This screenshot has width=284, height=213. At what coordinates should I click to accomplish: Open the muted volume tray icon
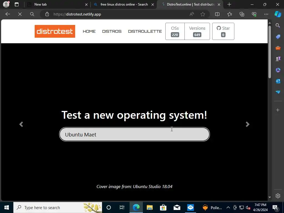click(x=248, y=207)
